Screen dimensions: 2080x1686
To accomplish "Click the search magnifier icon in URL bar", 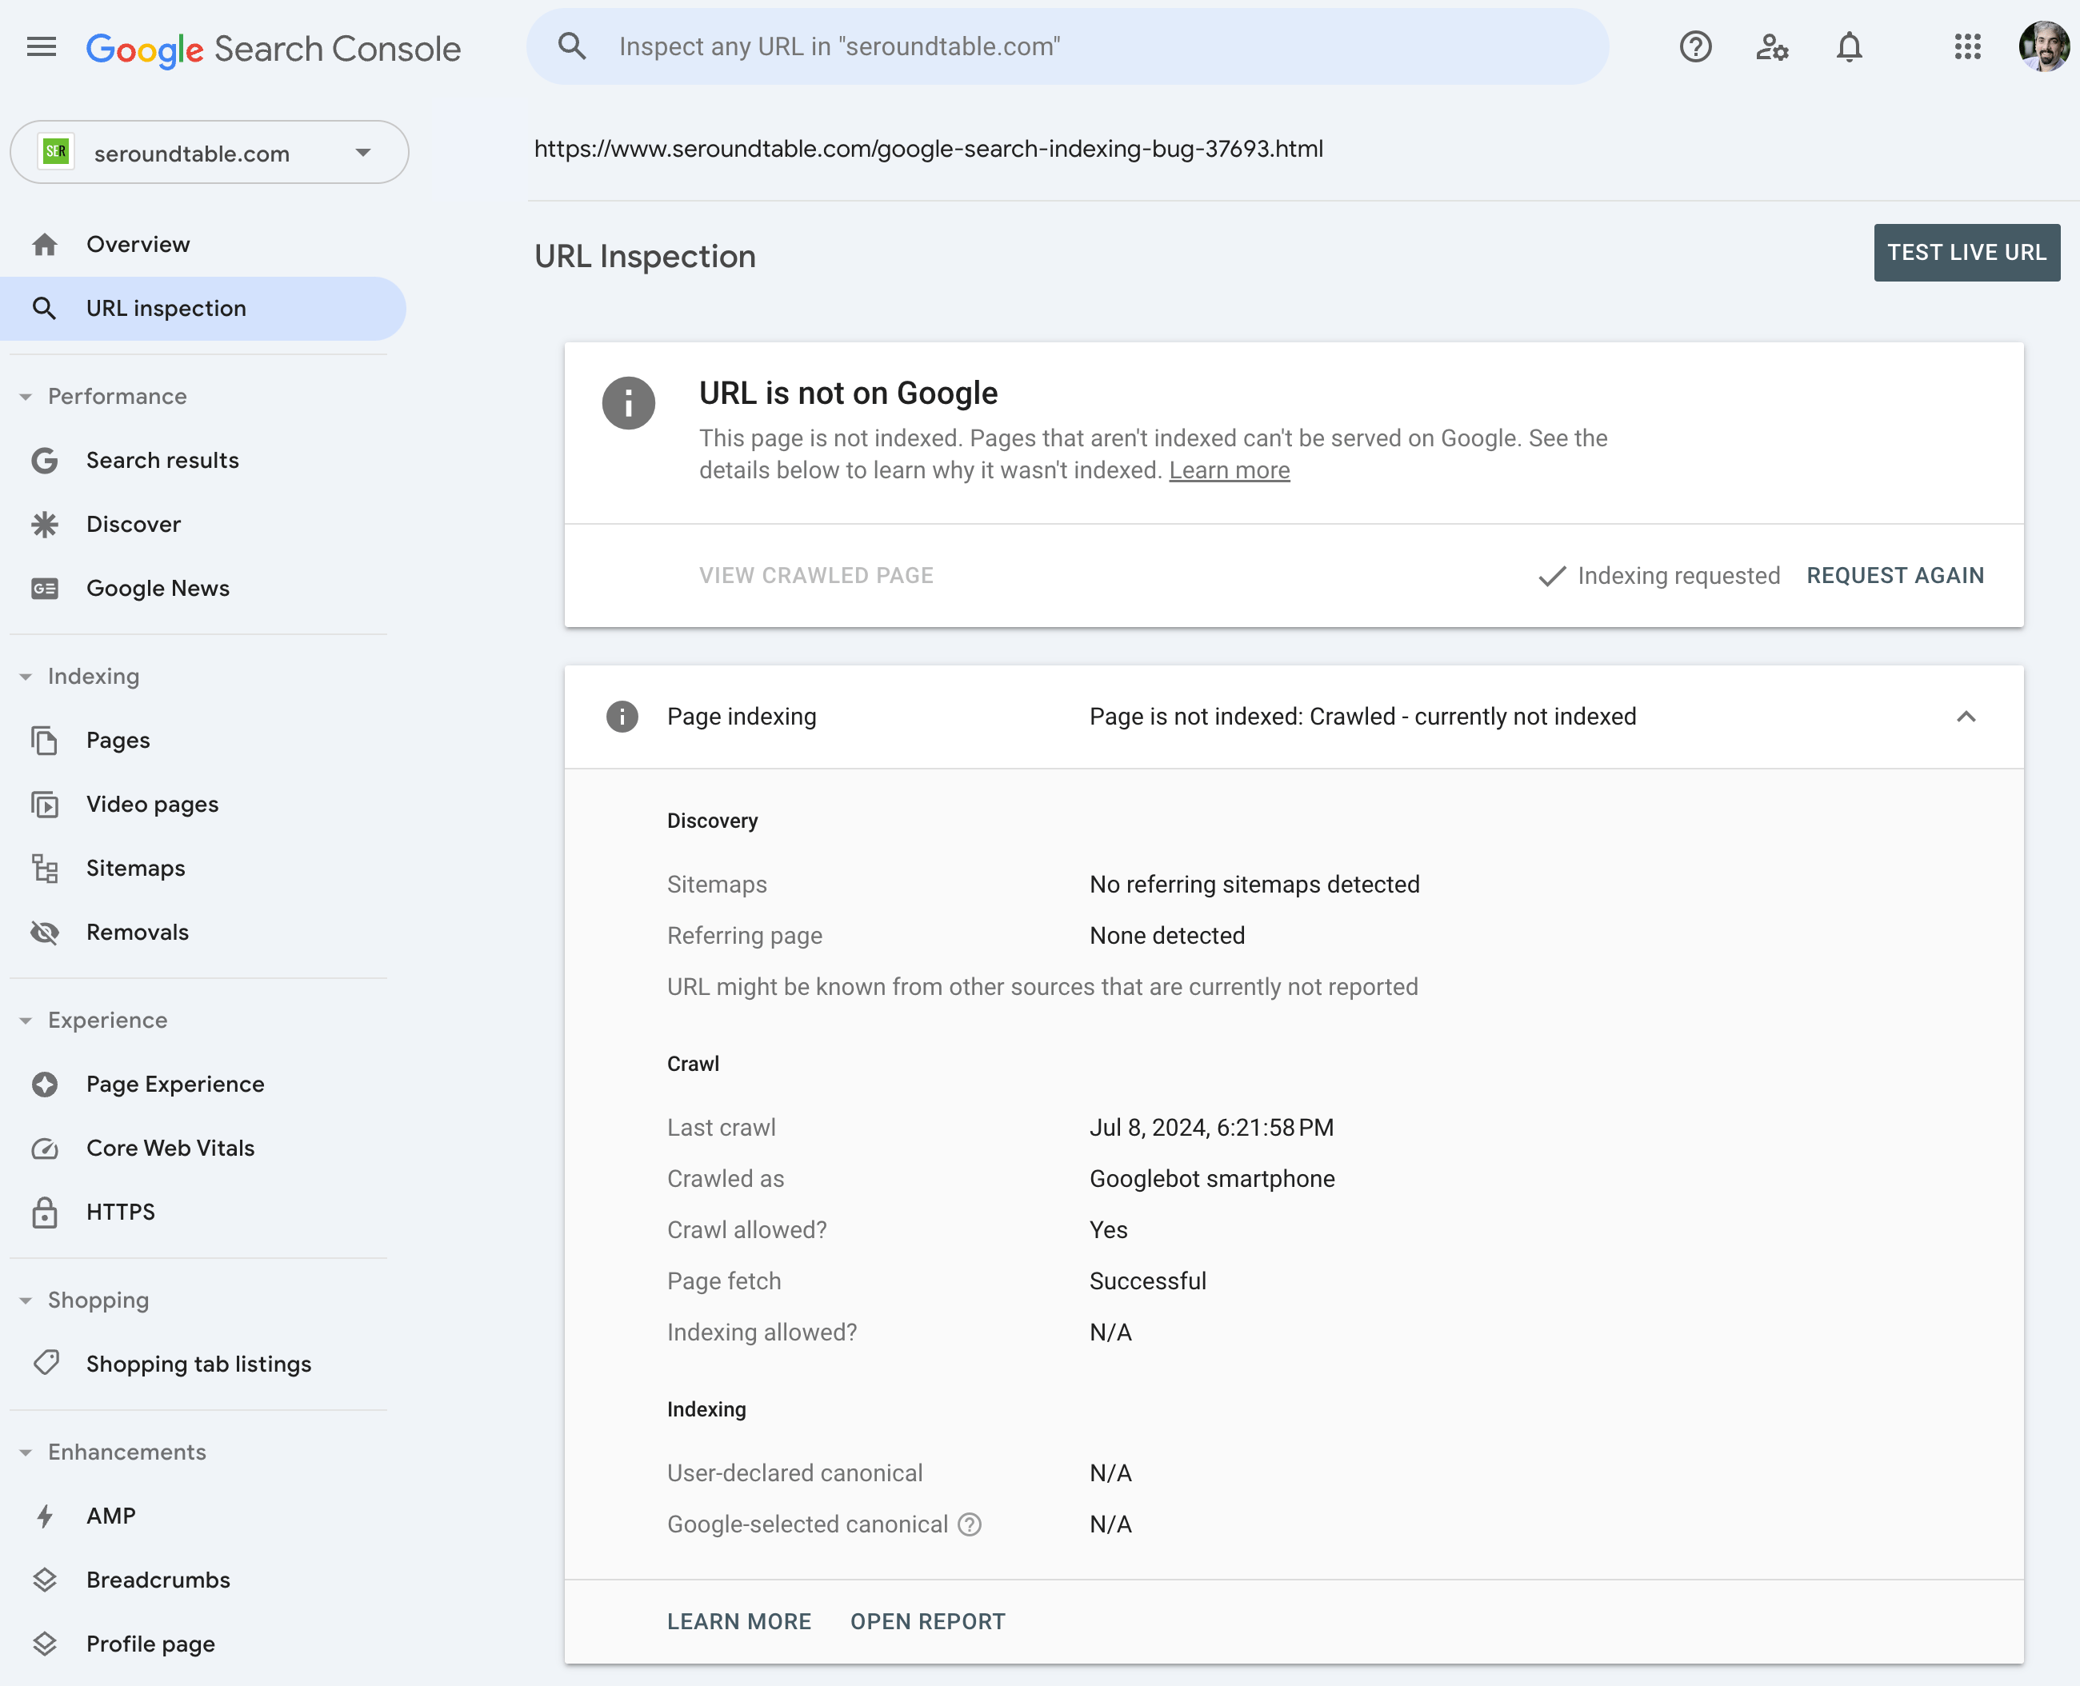I will [x=572, y=46].
